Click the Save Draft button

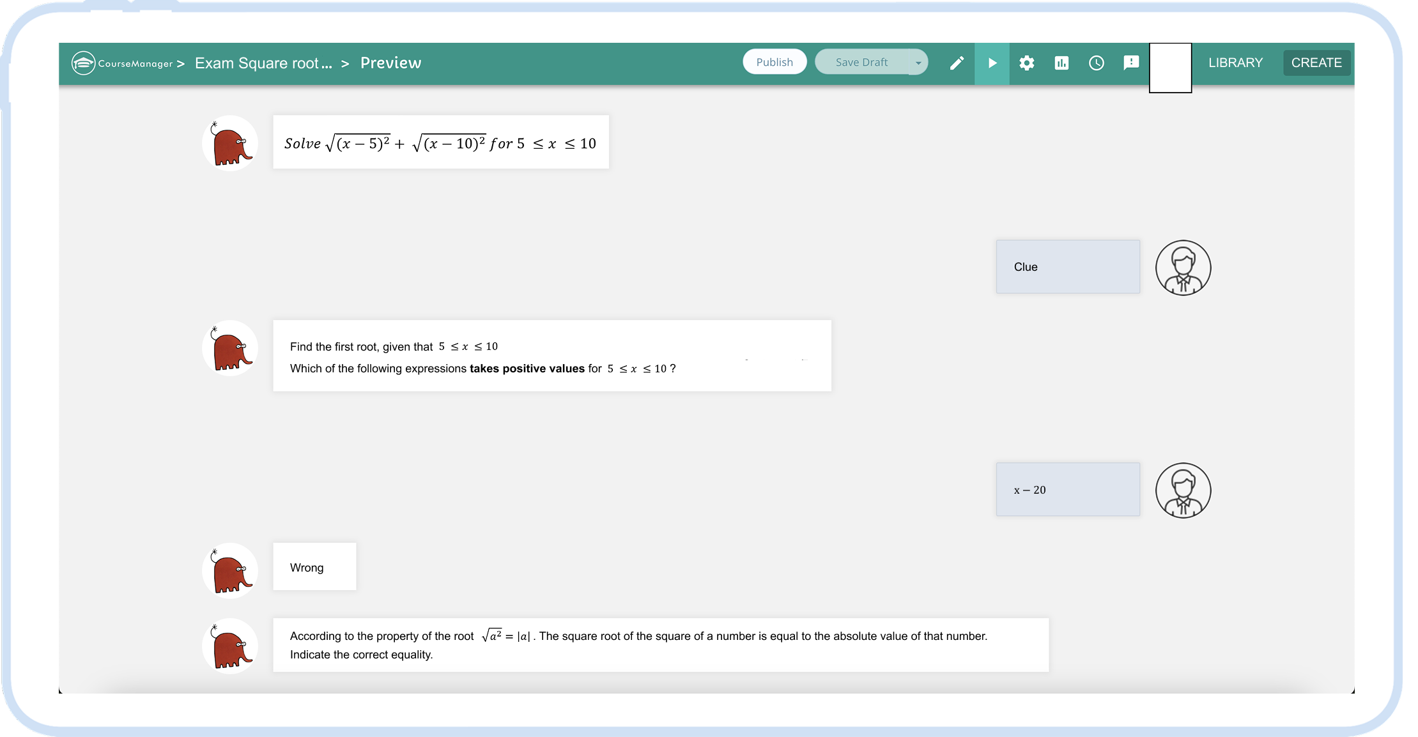(x=861, y=62)
